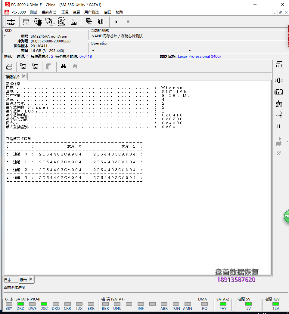Click the PCB card icon in right sidebar
Screen dimensions: 289x314
278,92
